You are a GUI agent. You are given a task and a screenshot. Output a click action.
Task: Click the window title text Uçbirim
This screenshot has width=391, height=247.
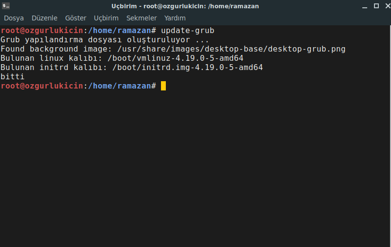124,6
